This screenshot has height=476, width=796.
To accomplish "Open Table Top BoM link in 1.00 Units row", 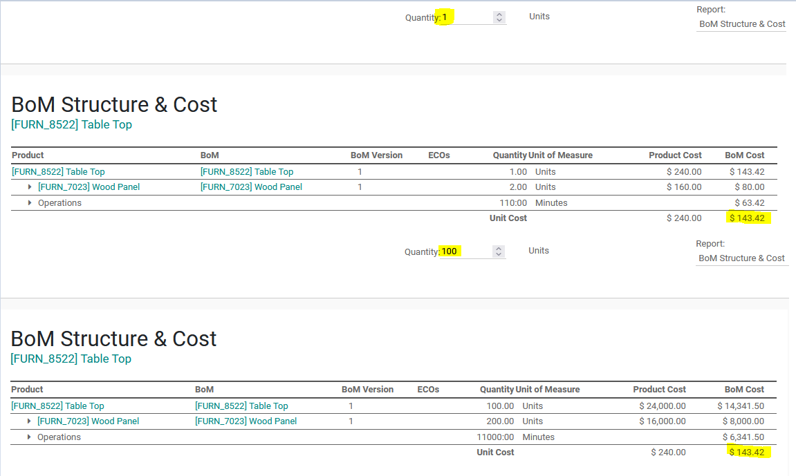I will point(247,172).
